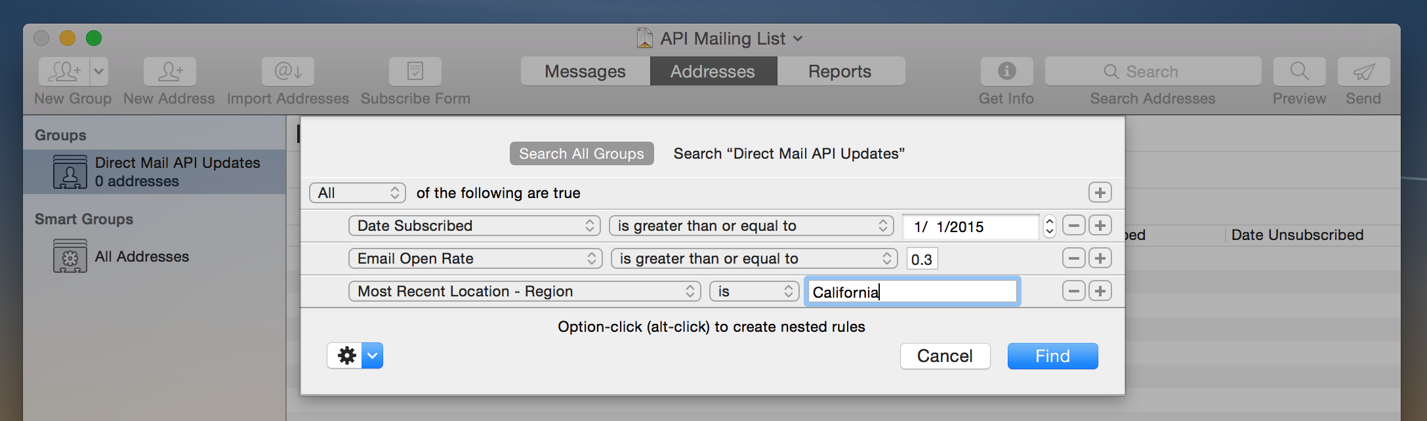Image resolution: width=1427 pixels, height=421 pixels.
Task: Click the Import Addresses toolbar icon
Action: [288, 71]
